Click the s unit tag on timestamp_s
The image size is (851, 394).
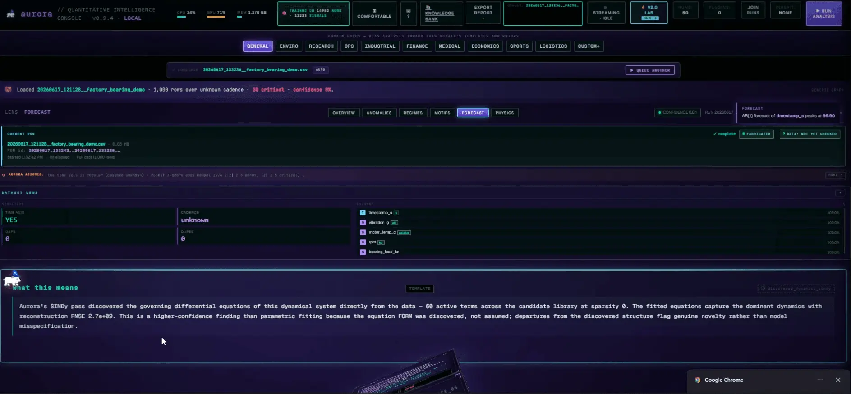[x=396, y=213]
